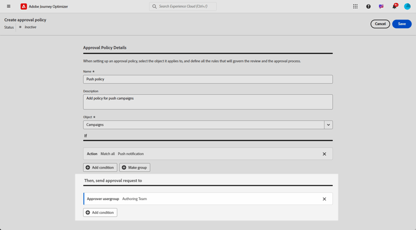
Task: Open the Object dropdown arrow
Action: [328, 125]
